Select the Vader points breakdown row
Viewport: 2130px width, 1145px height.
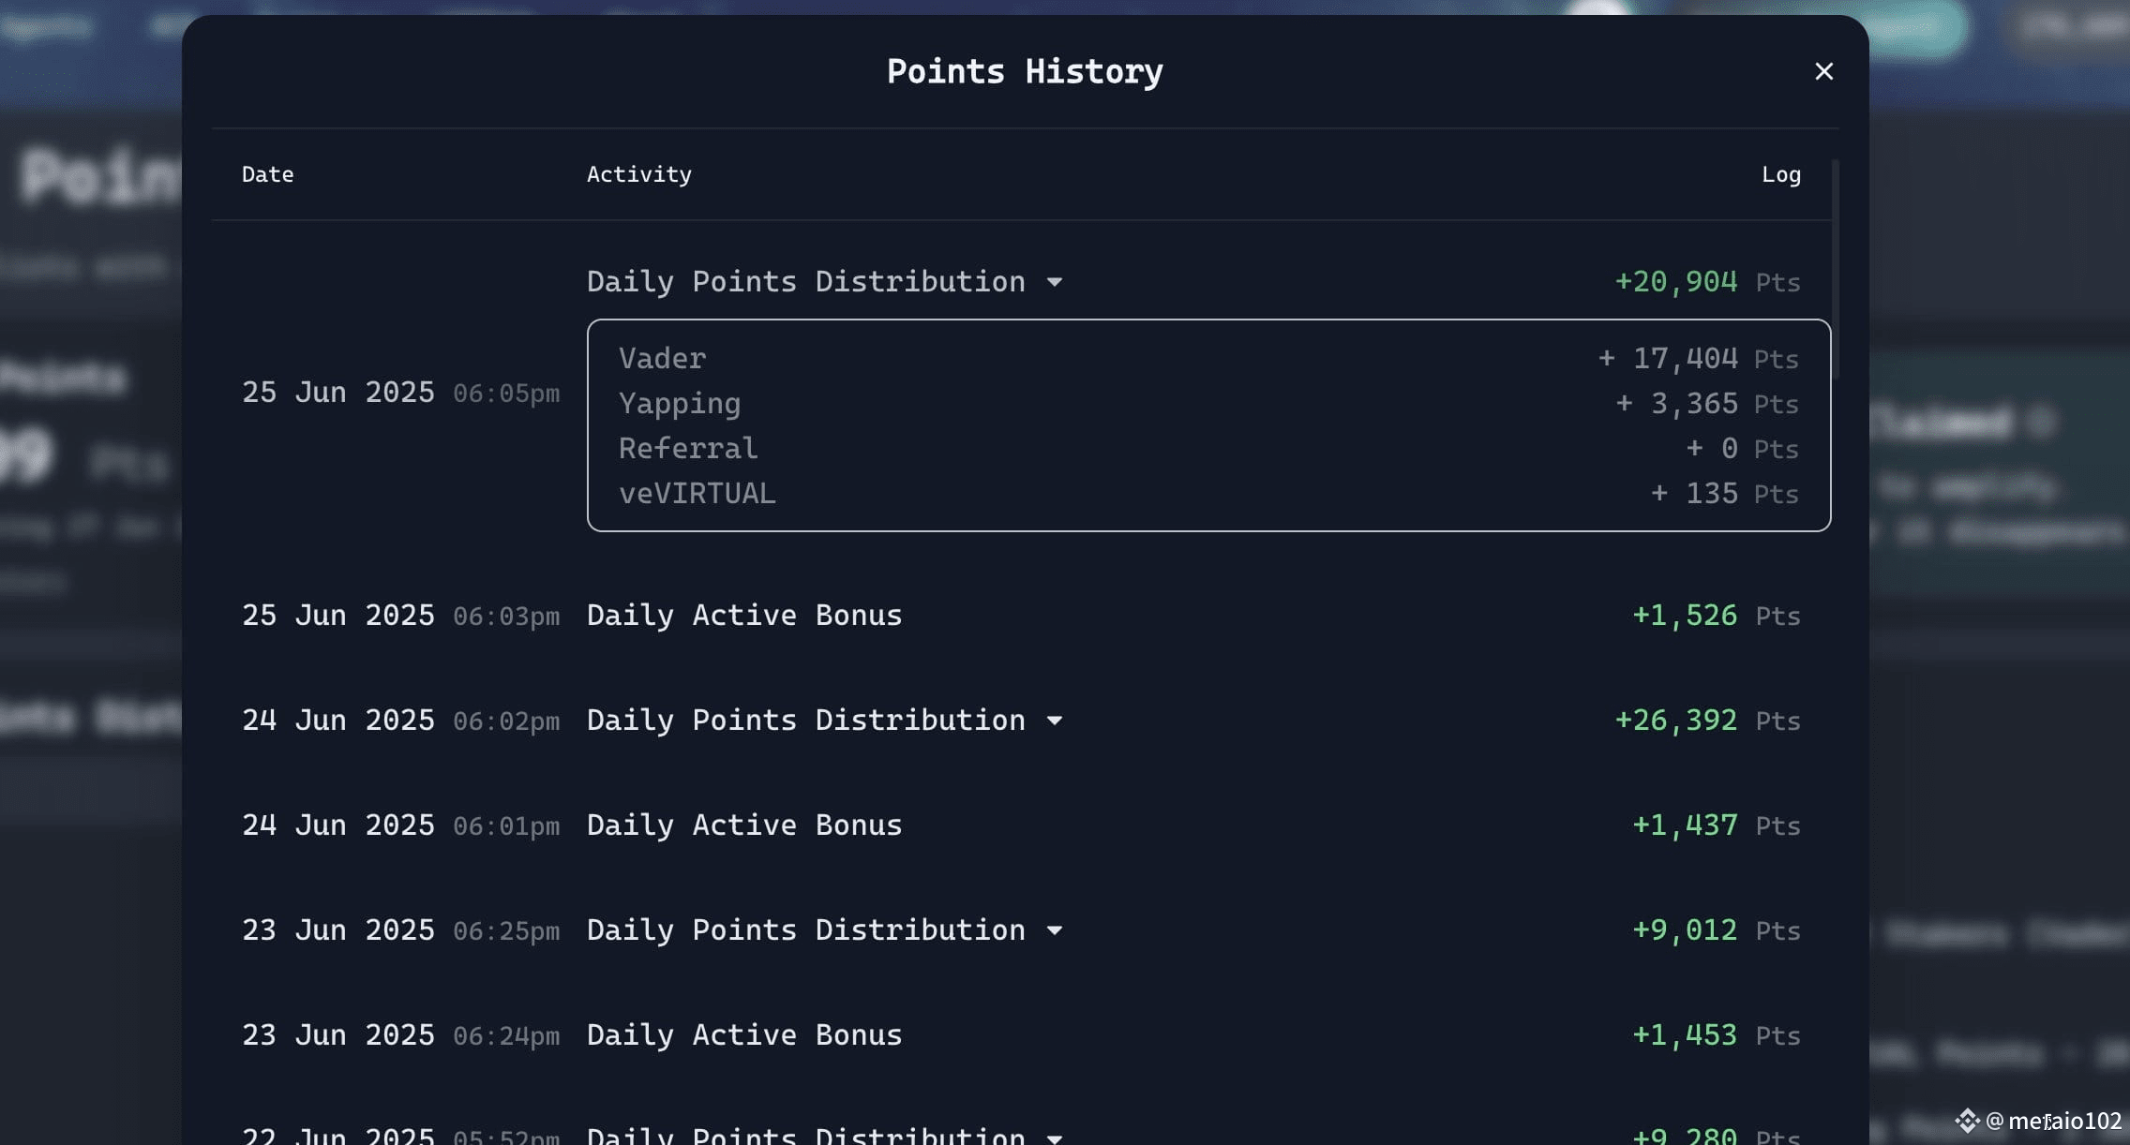[x=1208, y=358]
